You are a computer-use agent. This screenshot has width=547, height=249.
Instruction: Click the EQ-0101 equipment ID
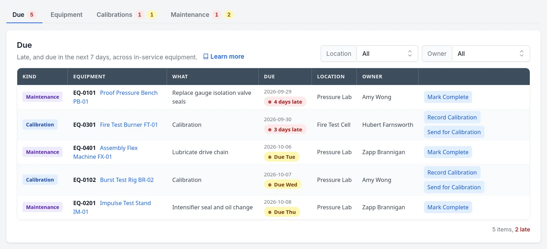click(84, 93)
